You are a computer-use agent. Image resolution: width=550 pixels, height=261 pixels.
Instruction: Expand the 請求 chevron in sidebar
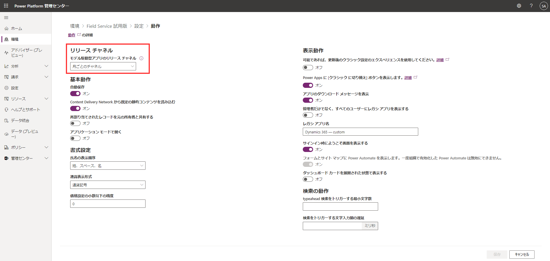pos(46,77)
